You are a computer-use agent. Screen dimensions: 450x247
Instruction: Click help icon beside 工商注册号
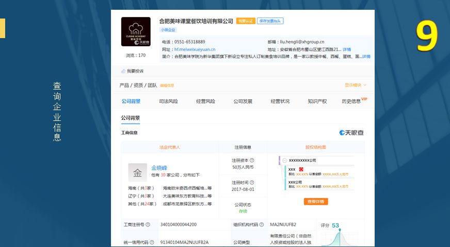(148, 225)
